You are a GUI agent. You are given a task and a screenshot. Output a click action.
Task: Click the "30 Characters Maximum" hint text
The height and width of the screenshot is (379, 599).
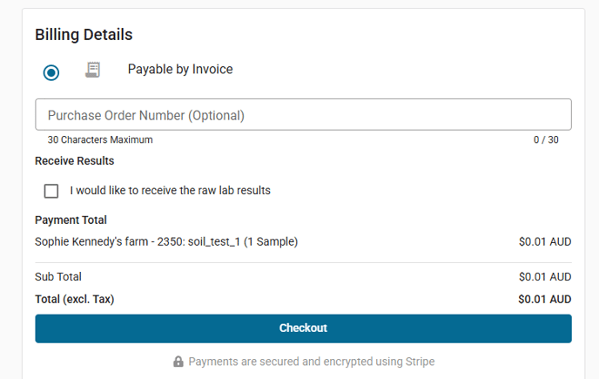(x=100, y=139)
